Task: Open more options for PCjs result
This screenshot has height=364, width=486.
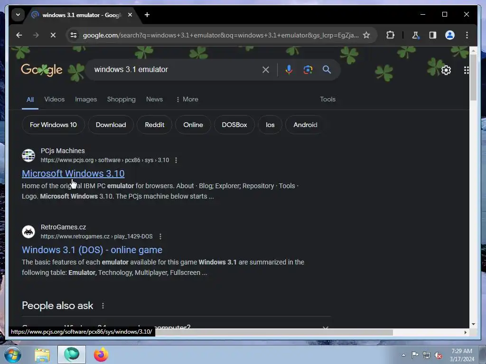Action: [176, 160]
